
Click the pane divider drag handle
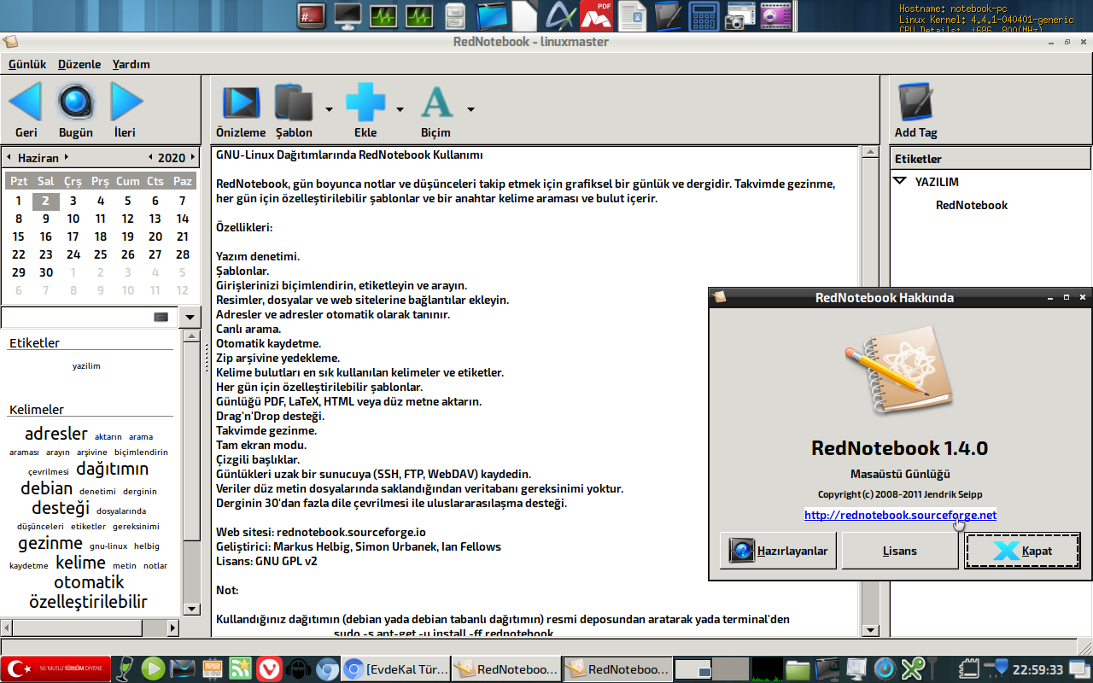(x=206, y=358)
